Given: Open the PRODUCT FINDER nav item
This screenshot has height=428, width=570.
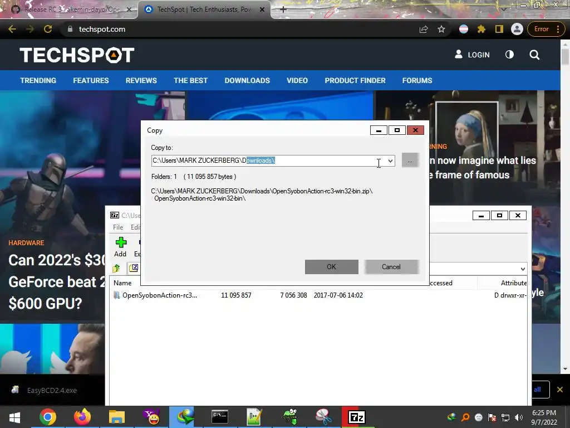Looking at the screenshot, I should coord(355,80).
